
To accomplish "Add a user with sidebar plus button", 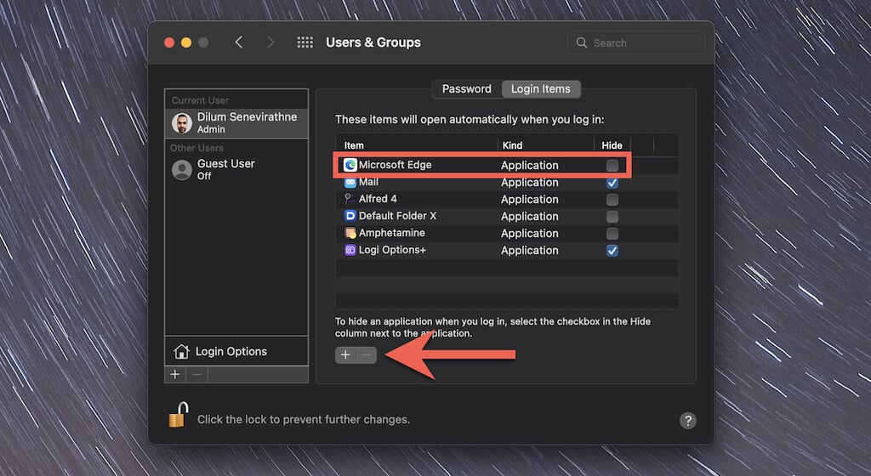I will coord(175,374).
